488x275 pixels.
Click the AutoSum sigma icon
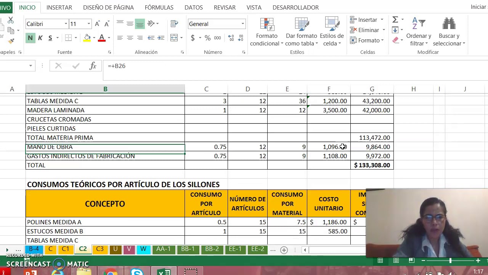point(395,20)
